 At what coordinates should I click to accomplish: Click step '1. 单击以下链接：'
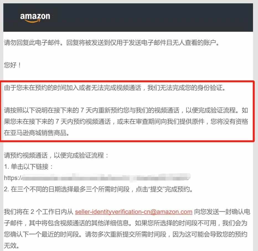click(29, 167)
